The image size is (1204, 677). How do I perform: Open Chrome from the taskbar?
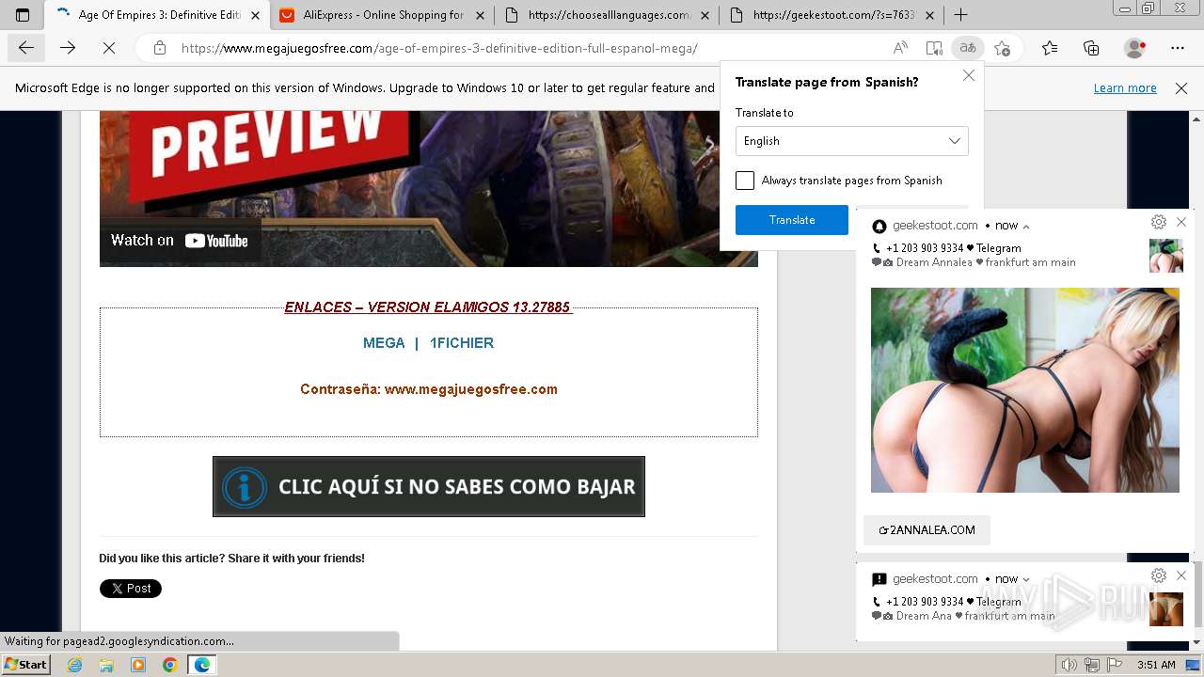(x=169, y=665)
